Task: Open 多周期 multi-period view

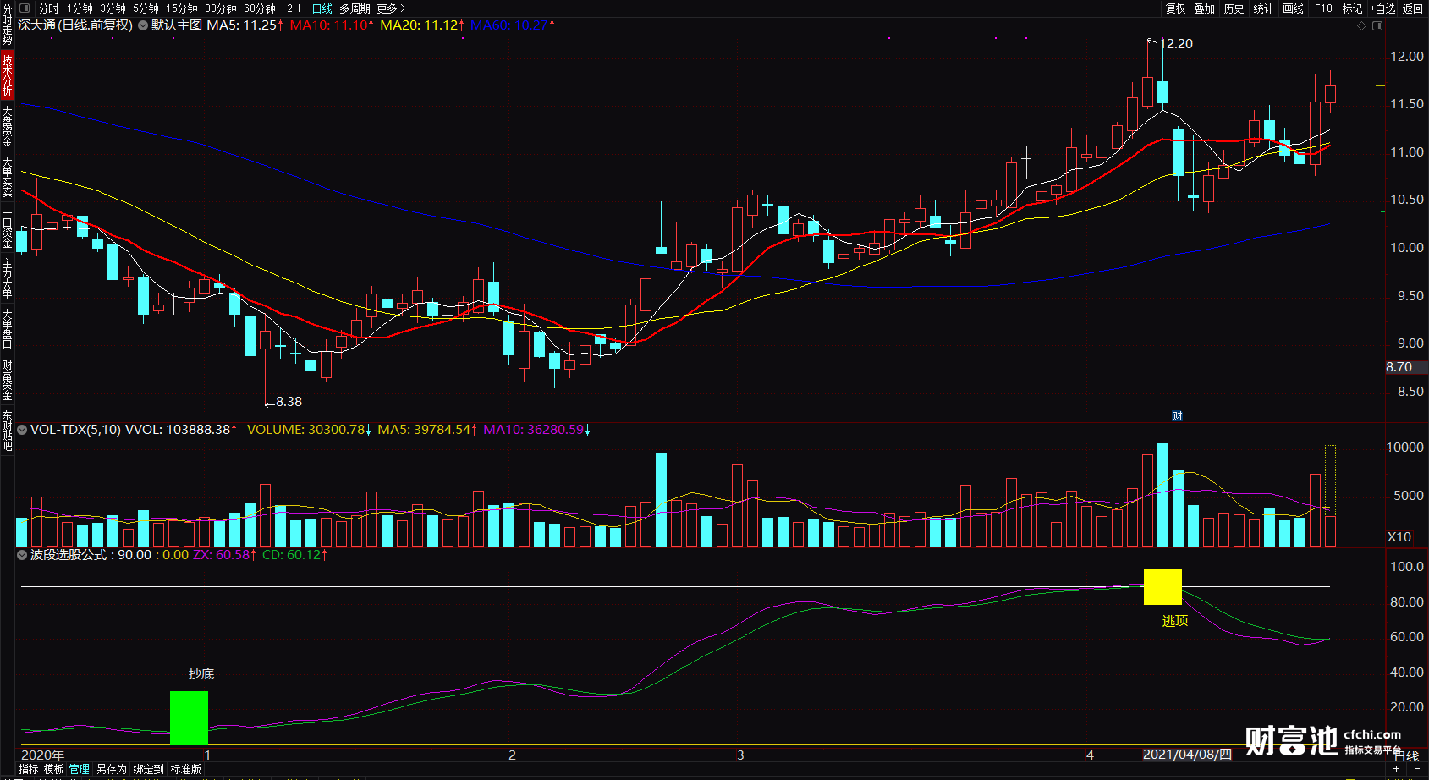Action: [355, 8]
